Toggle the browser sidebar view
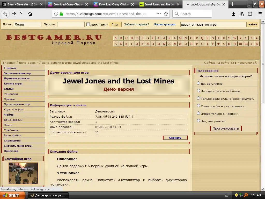This screenshot has height=199, width=265. [250, 14]
